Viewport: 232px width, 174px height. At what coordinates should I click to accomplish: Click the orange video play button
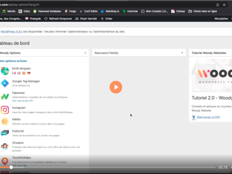(x=116, y=87)
